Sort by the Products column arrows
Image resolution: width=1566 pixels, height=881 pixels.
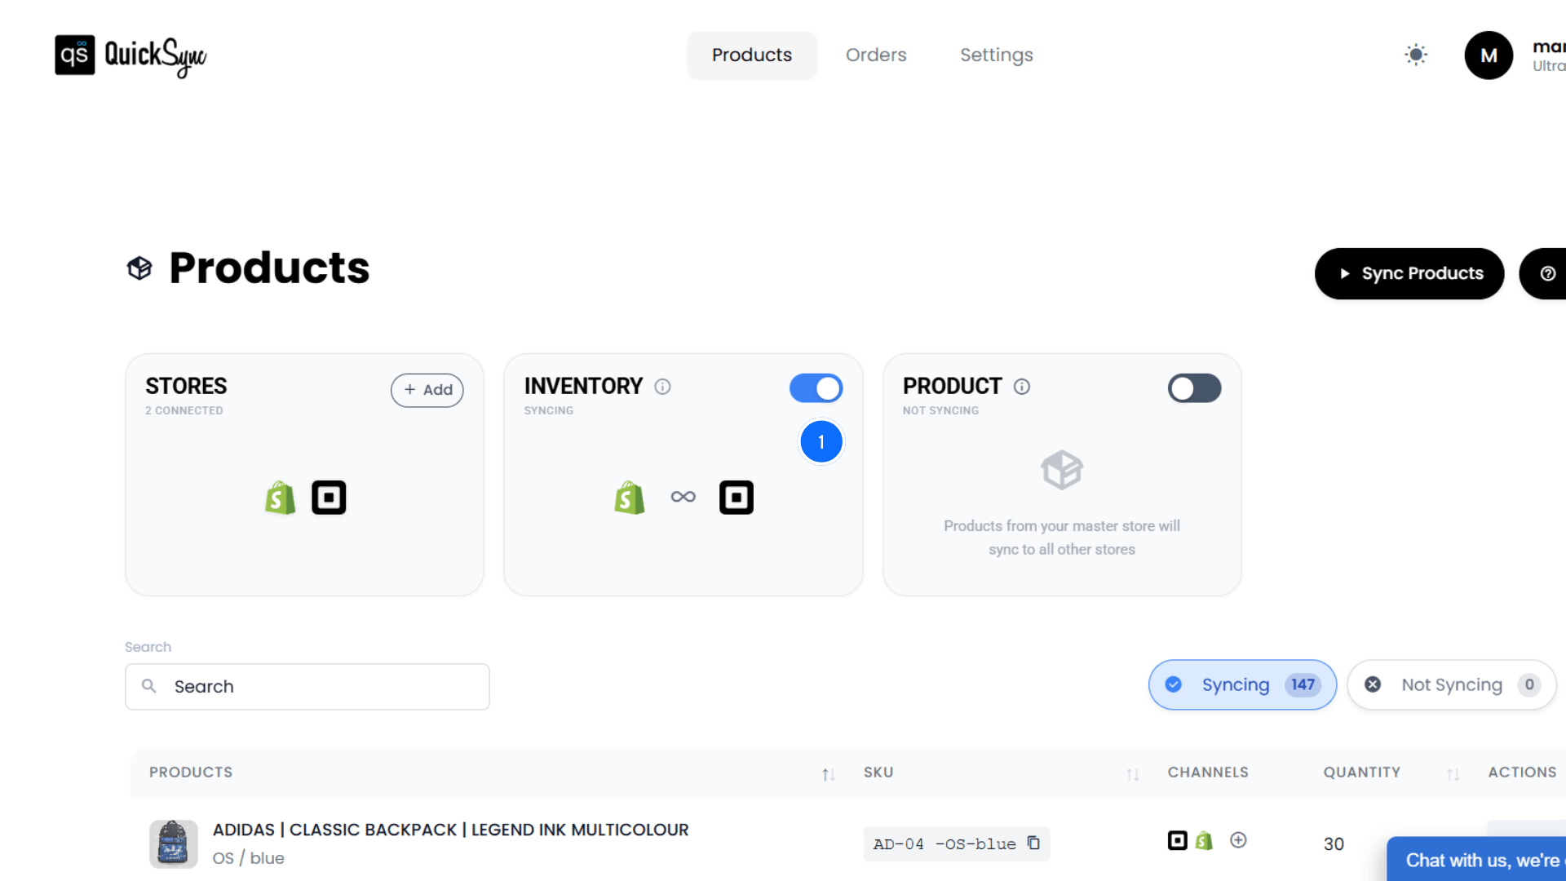point(828,774)
